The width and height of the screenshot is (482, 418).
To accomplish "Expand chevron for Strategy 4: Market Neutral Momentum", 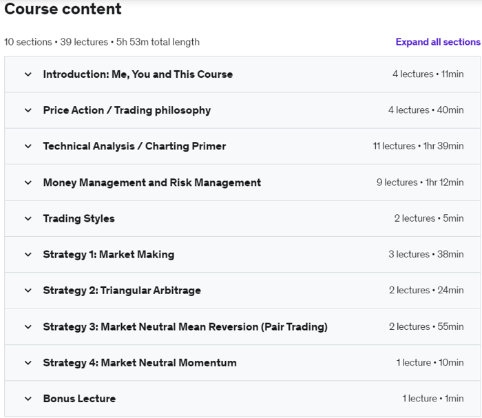I will 28,362.
